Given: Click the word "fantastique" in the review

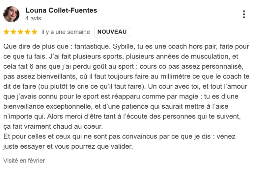Looking at the screenshot, I should (x=92, y=47).
